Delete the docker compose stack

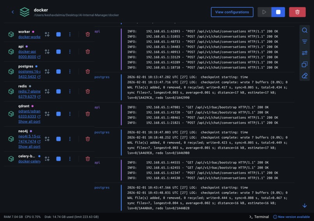click(297, 12)
